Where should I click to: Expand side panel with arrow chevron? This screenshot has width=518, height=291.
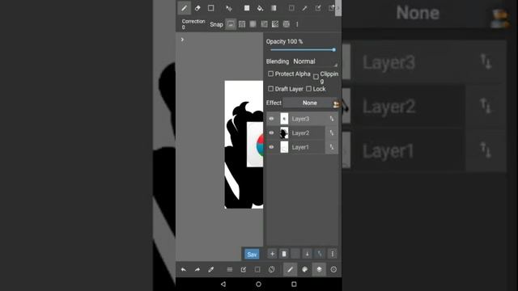(182, 40)
